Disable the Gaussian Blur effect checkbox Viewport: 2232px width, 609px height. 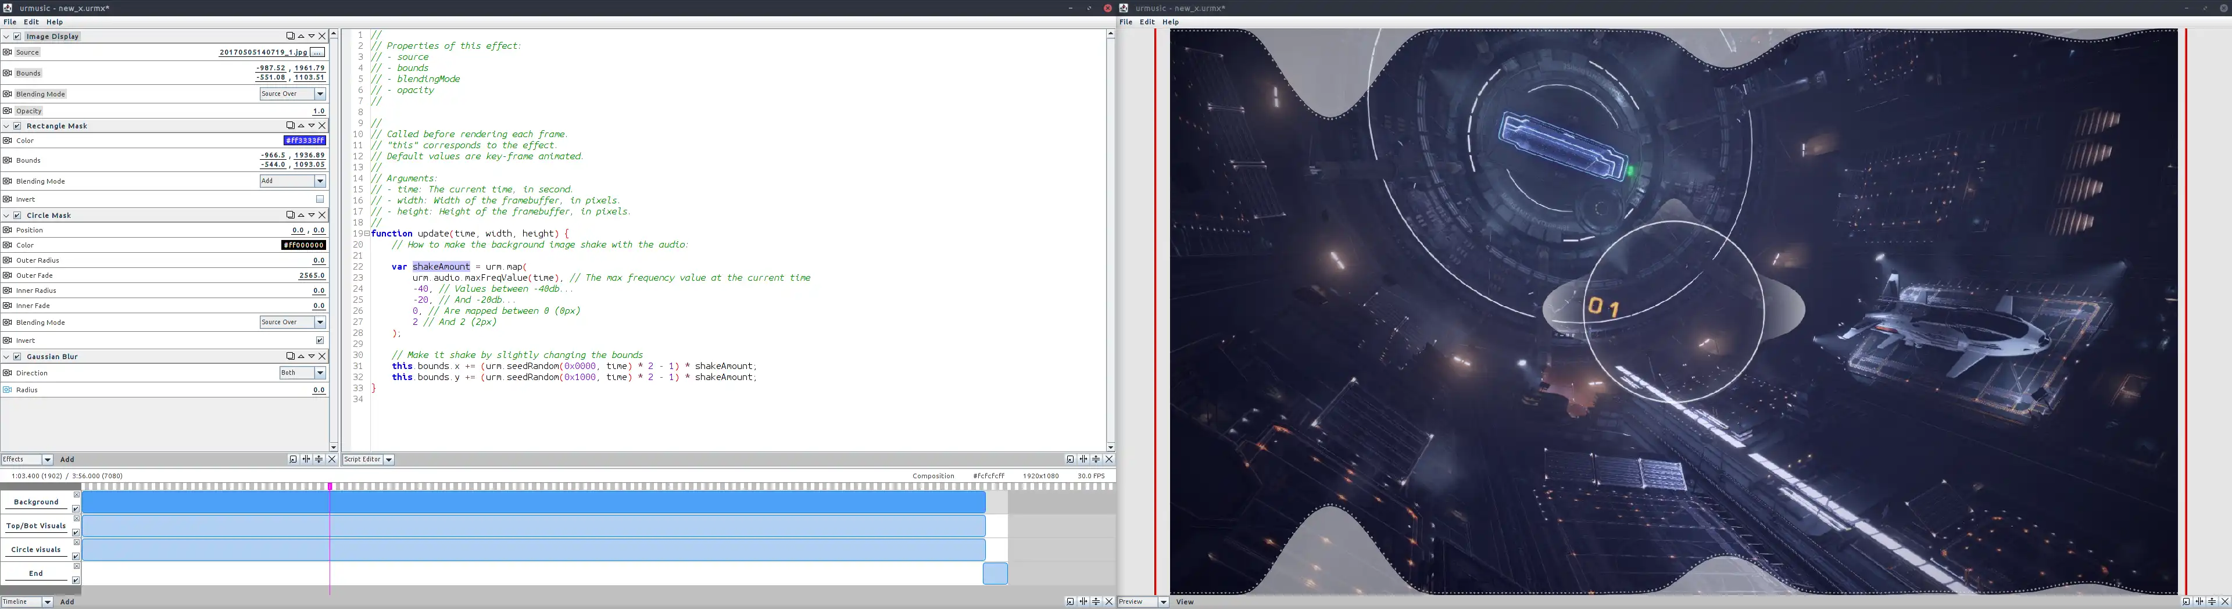tap(17, 356)
